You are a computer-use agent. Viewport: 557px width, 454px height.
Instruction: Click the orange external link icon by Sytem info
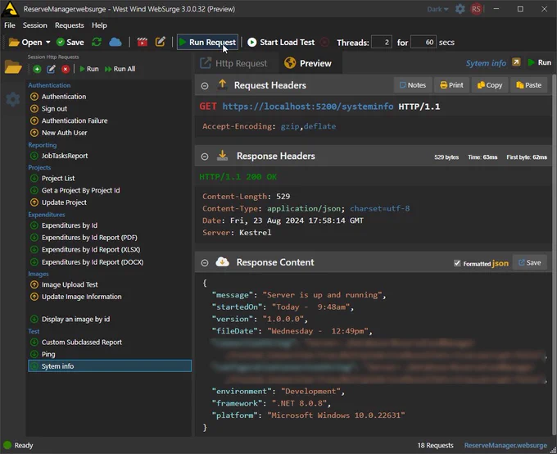click(516, 62)
